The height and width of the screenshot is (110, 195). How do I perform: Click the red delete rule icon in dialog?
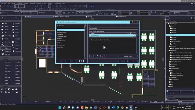tap(103, 56)
